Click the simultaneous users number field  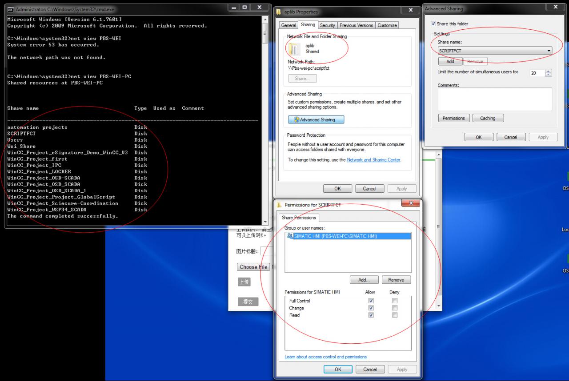537,73
